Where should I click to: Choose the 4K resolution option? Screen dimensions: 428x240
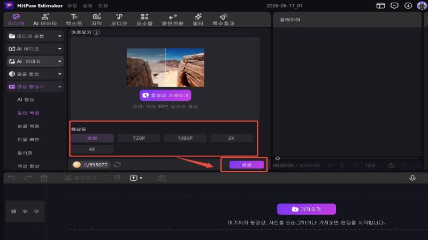pyautogui.click(x=93, y=149)
